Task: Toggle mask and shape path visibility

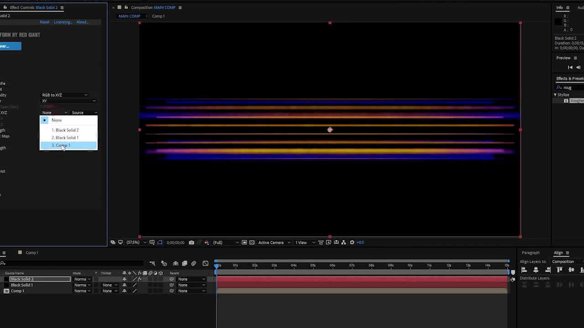Action: pyautogui.click(x=160, y=242)
